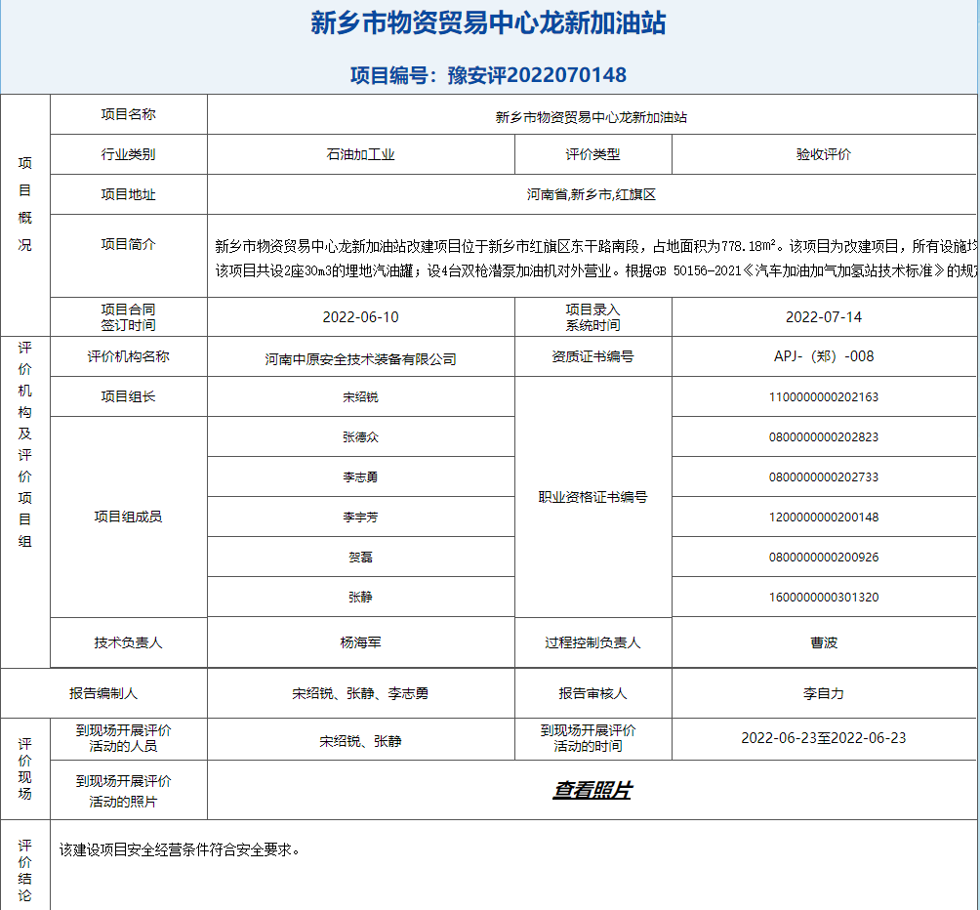Viewport: 980px width, 910px height.
Task: Click the 李志勇 cell in the member list
Action: click(360, 476)
